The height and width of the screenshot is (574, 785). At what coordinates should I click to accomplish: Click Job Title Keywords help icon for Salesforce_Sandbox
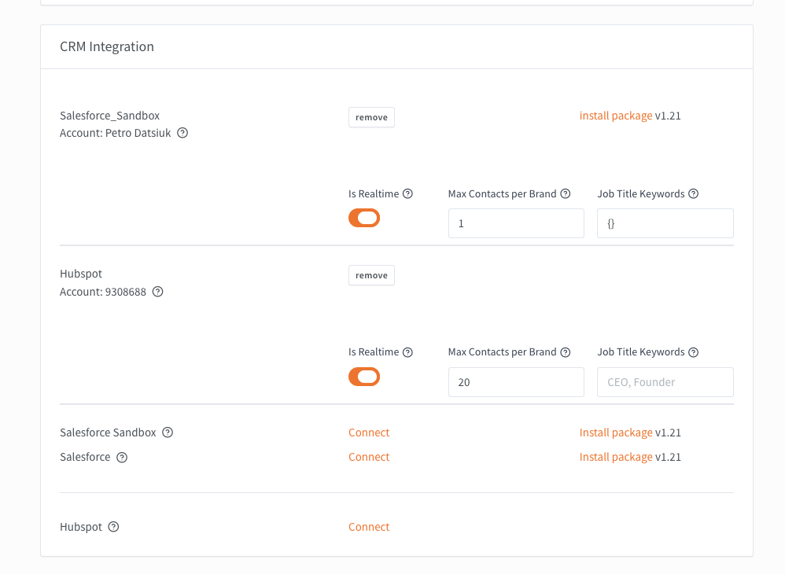[693, 193]
